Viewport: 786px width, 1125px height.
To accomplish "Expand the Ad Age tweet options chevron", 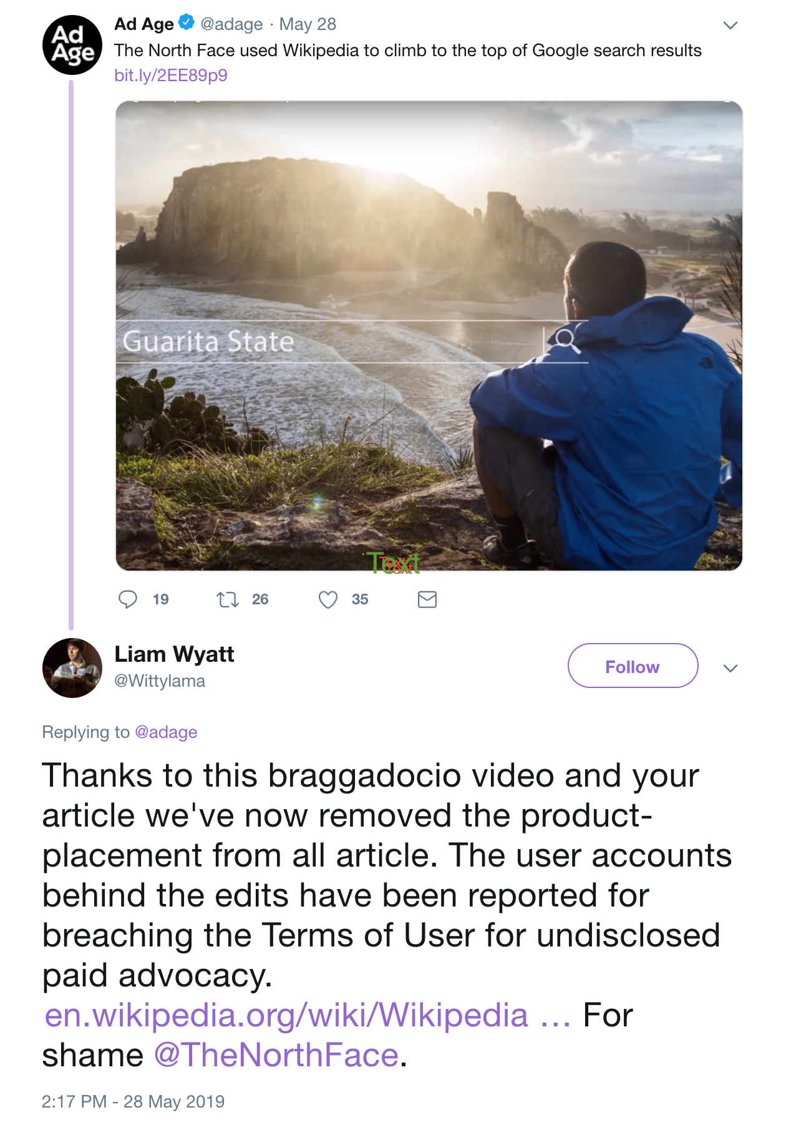I will [x=730, y=25].
